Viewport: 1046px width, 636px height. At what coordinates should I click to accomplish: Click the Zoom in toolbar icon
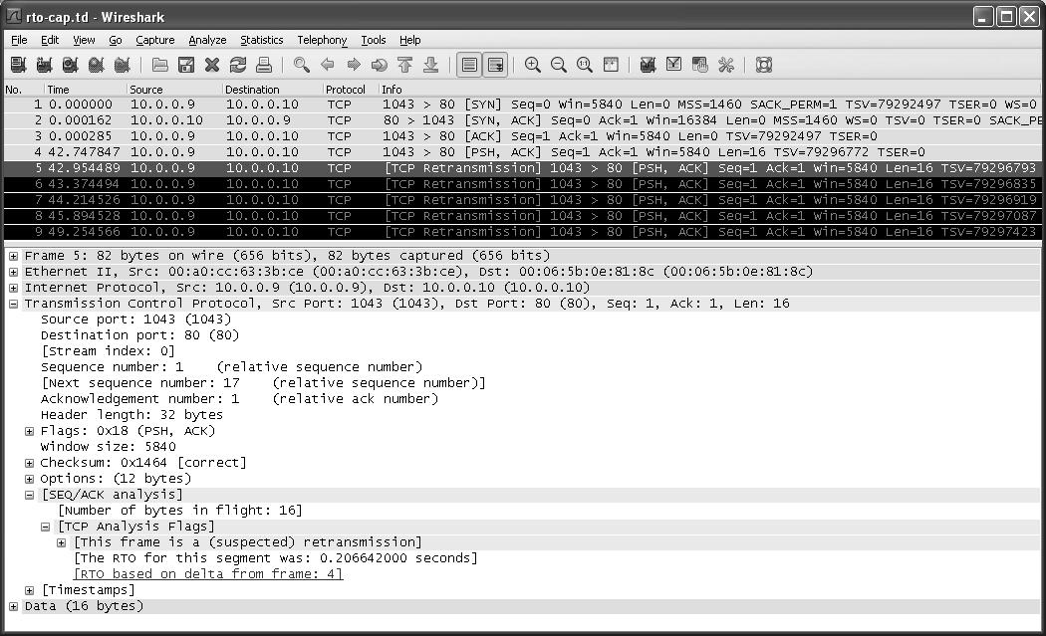click(533, 66)
